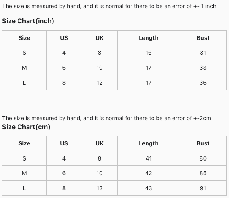This screenshot has width=229, height=198.
Task: Click bust value 31 in inch table
Action: point(203,53)
